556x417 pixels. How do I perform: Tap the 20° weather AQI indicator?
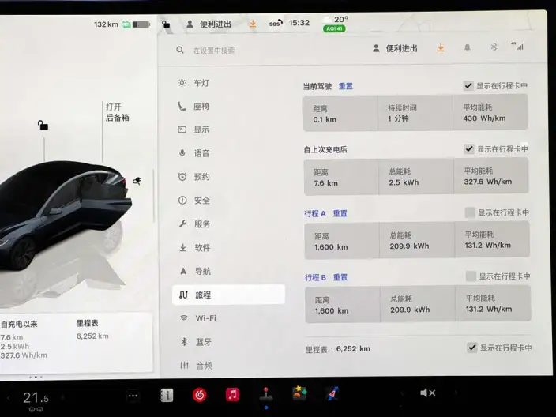[x=335, y=24]
